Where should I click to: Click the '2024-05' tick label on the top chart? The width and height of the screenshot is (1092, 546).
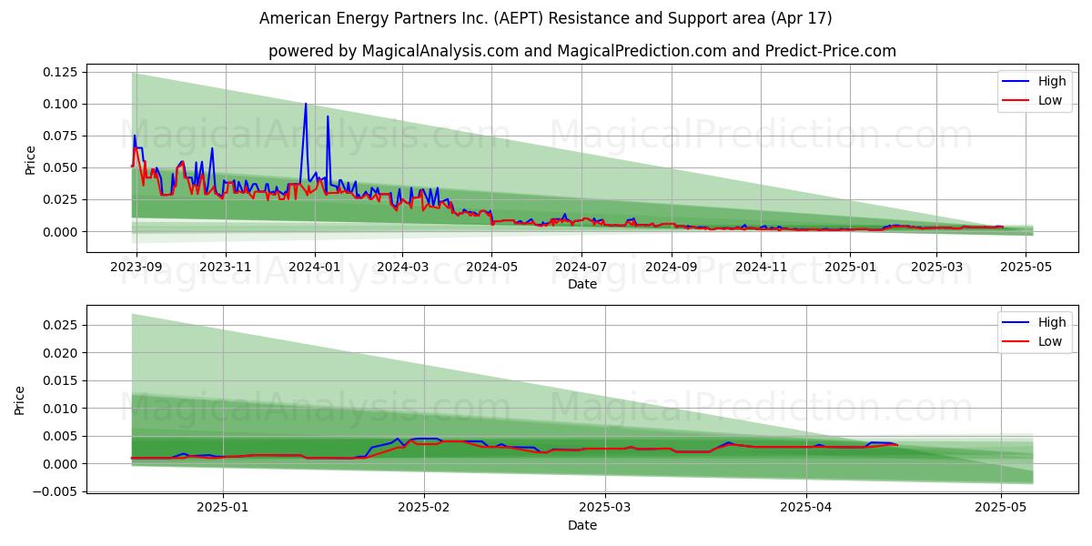point(491,267)
